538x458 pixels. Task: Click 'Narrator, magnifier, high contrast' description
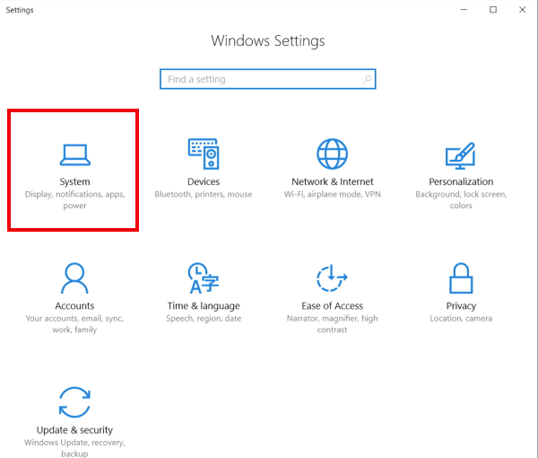click(x=332, y=324)
